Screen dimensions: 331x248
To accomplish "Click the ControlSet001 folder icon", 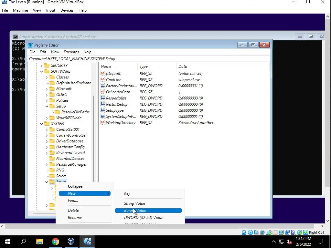I will [52, 129].
